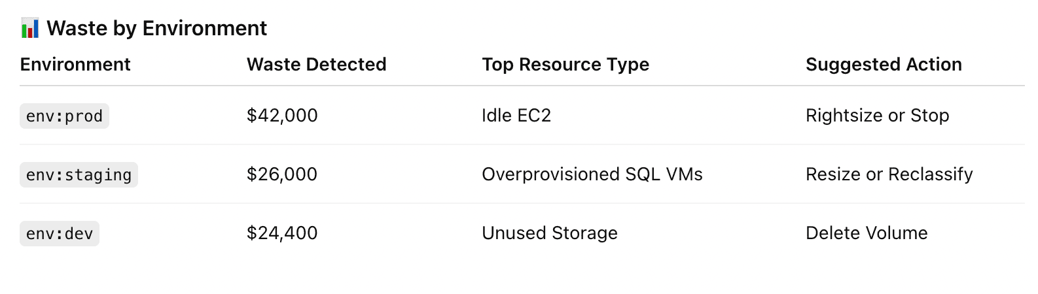Click the Rightsize or Stop action
Screen dimensions: 1038x294
[x=877, y=116]
